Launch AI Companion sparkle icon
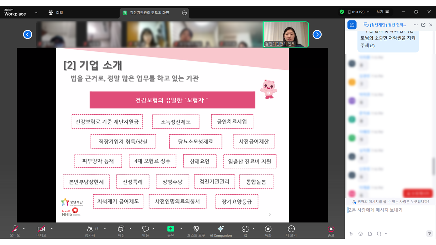The image size is (436, 245). coord(220,229)
